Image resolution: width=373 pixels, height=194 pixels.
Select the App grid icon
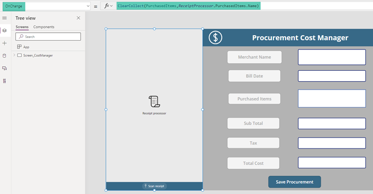[19, 47]
